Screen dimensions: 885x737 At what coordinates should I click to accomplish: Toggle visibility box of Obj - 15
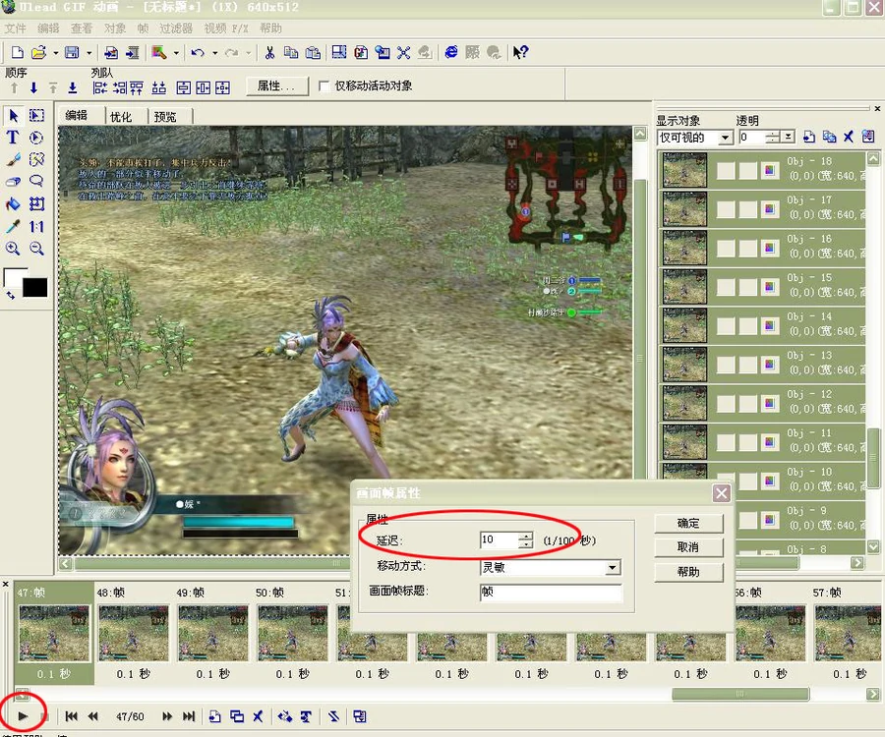tap(726, 287)
